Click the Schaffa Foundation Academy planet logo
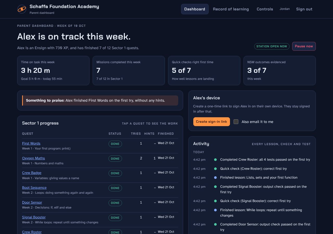The width and height of the screenshot is (333, 234). [x=22, y=9]
